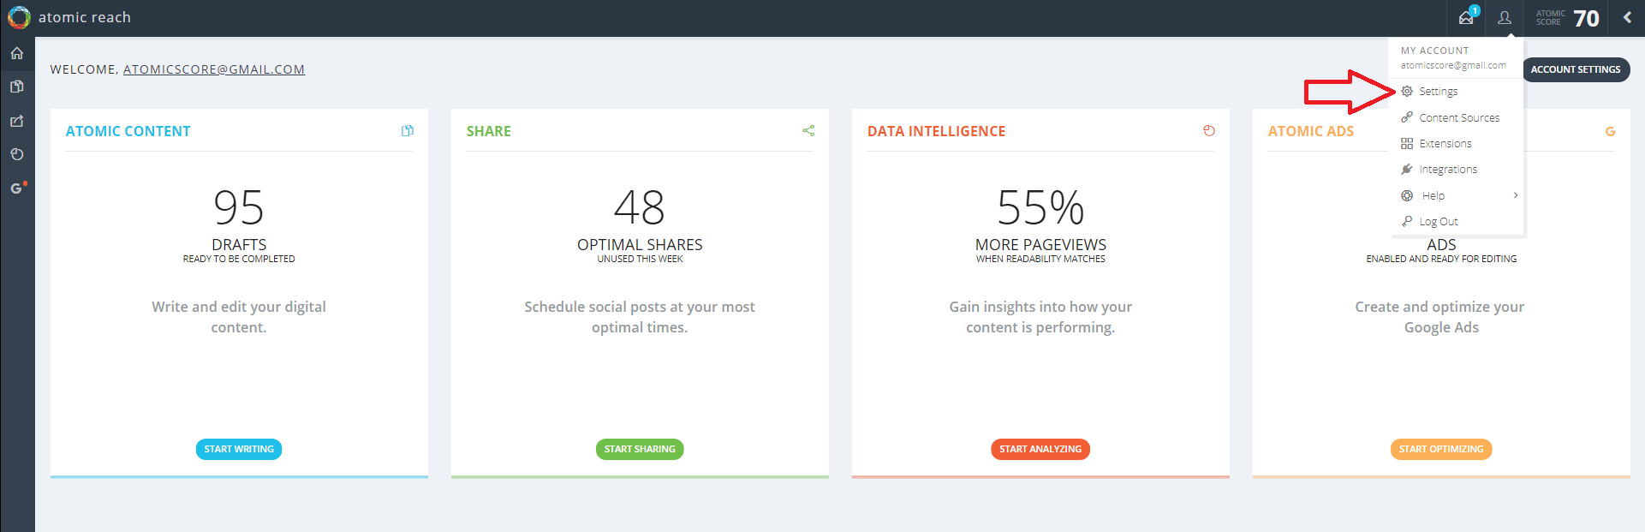Click "Write and edit your digital content" text
The height and width of the screenshot is (532, 1645).
coord(239,317)
